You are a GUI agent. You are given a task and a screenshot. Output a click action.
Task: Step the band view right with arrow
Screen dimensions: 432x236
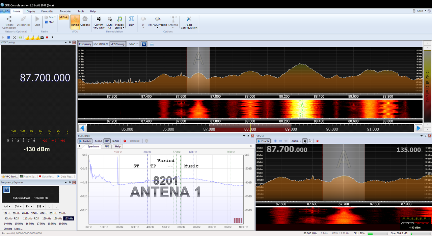(x=418, y=128)
